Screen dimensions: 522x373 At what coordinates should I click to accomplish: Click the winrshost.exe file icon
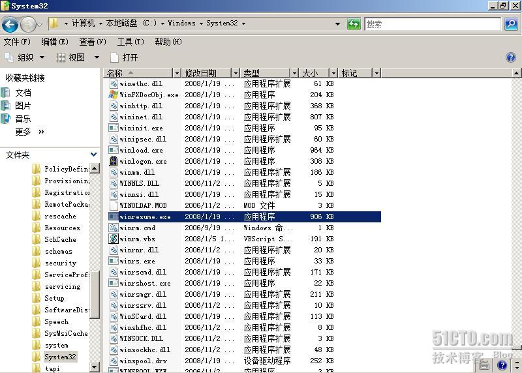pos(113,283)
